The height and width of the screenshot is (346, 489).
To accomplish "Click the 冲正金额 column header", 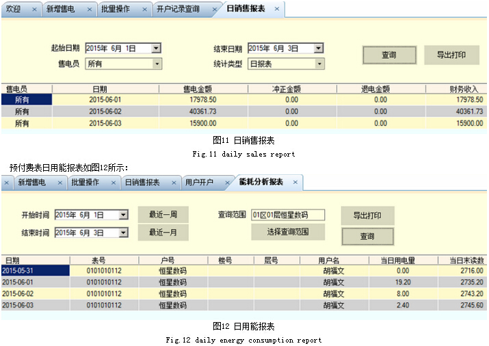I will 287,89.
